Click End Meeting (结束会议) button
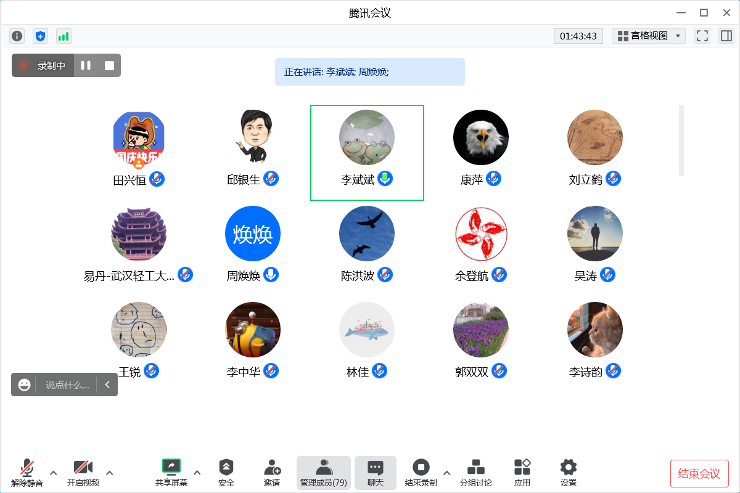Image resolution: width=740 pixels, height=493 pixels. (x=699, y=473)
